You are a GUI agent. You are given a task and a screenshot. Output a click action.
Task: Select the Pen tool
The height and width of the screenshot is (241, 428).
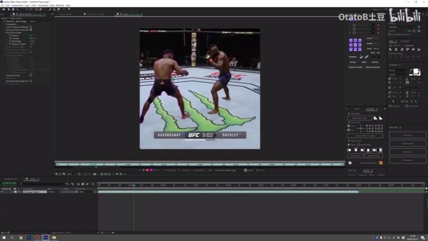[40, 9]
